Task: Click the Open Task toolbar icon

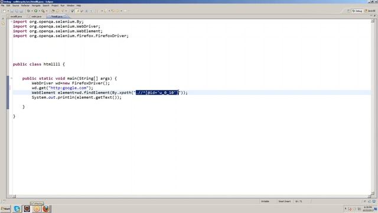Action: [58, 11]
